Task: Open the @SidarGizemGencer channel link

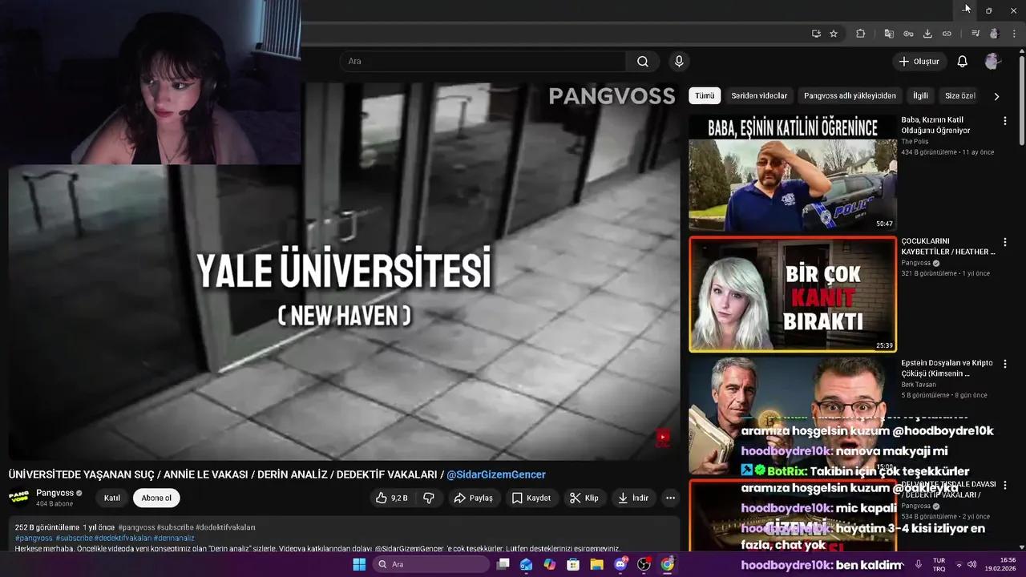Action: (x=496, y=474)
